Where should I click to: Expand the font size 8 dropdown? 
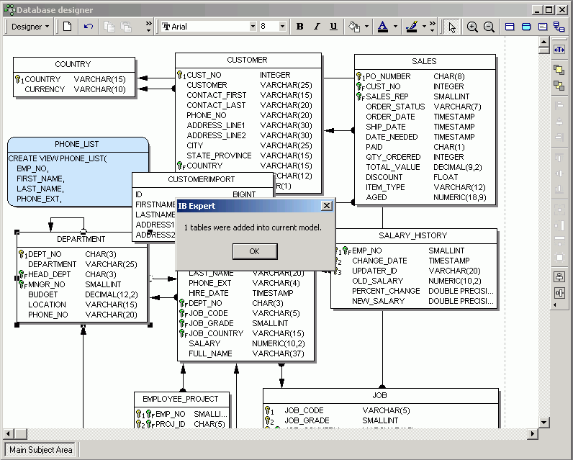[282, 27]
